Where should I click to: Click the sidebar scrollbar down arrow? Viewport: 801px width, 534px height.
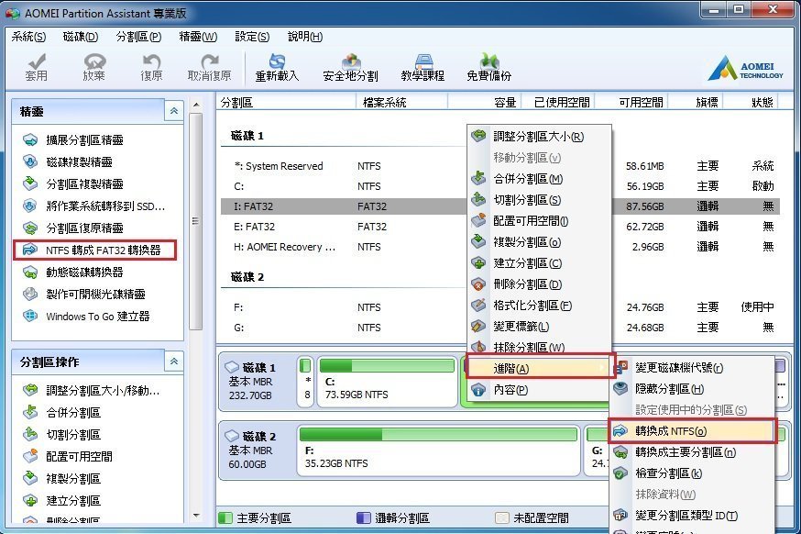coord(196,516)
